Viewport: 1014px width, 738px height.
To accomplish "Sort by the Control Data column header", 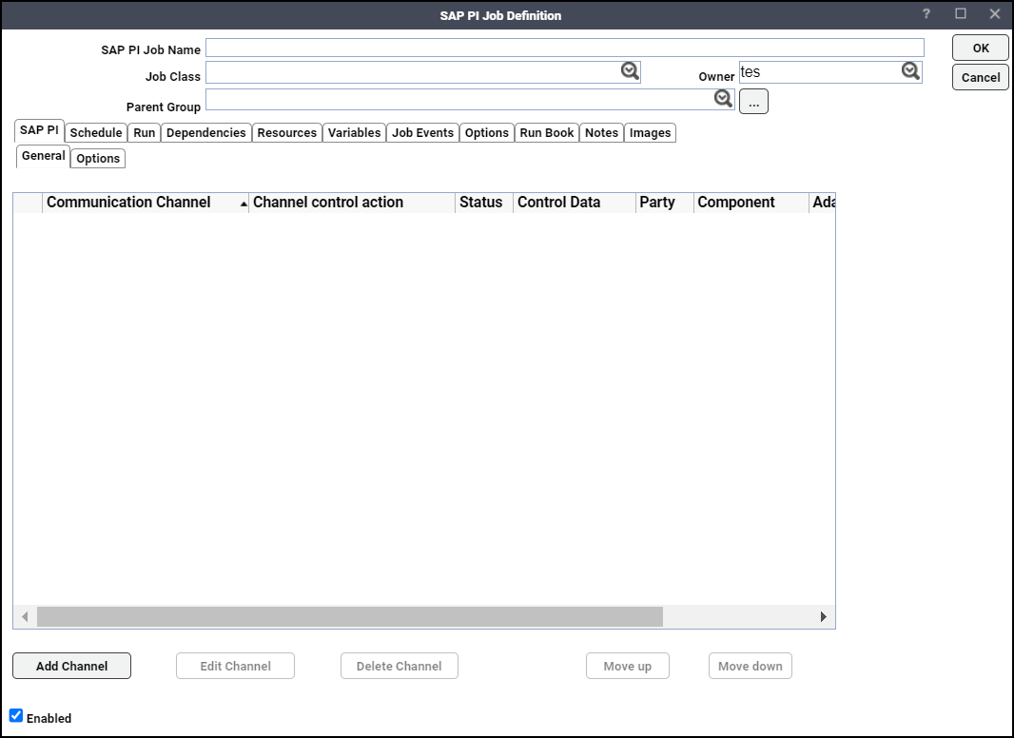I will [575, 203].
